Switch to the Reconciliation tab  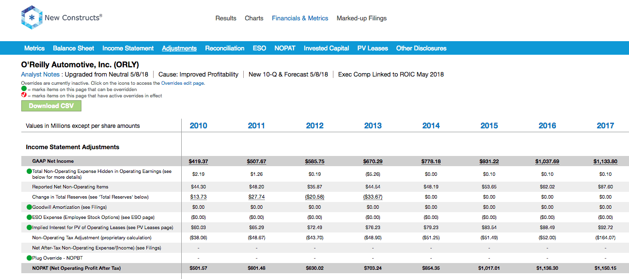click(225, 48)
